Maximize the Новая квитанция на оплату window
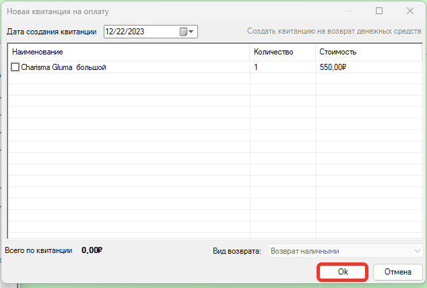Image resolution: width=427 pixels, height=288 pixels. pyautogui.click(x=379, y=11)
